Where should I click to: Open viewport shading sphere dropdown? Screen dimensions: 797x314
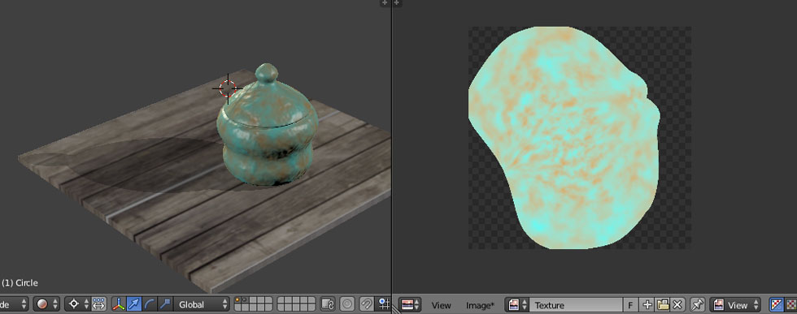coord(46,304)
